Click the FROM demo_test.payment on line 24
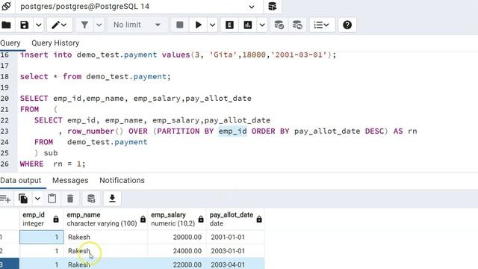Viewport: 478px width, 269px height. click(x=91, y=142)
